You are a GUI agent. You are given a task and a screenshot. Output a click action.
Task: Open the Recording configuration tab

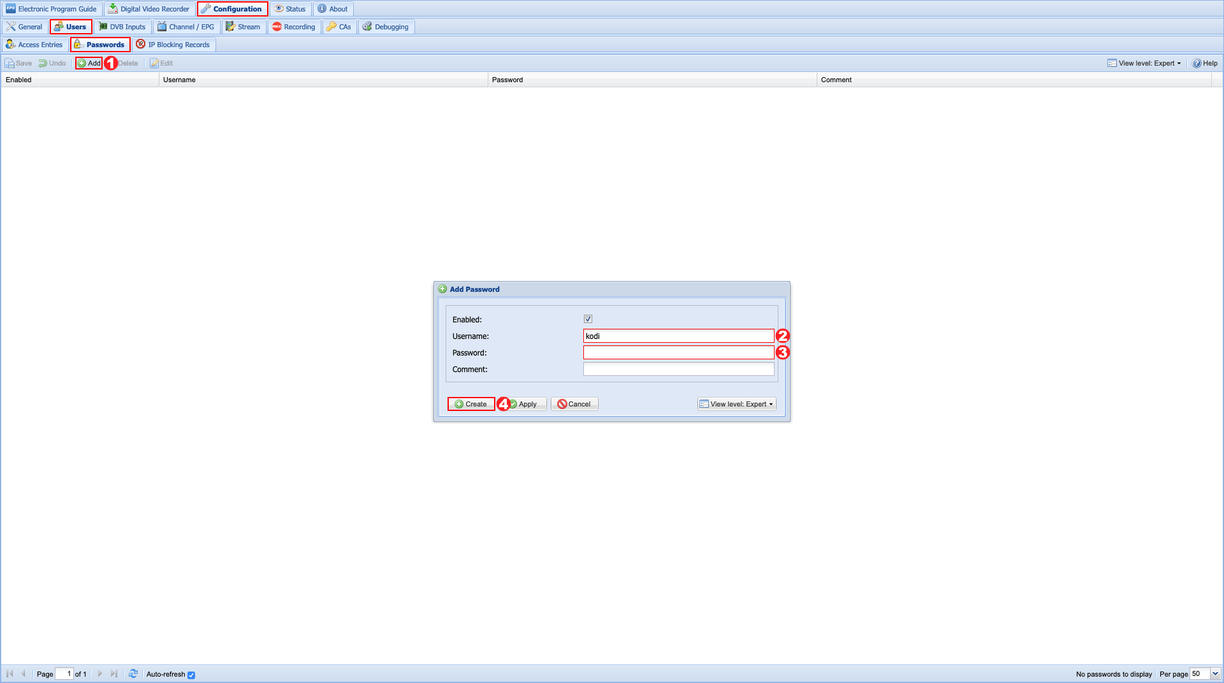[x=293, y=27]
